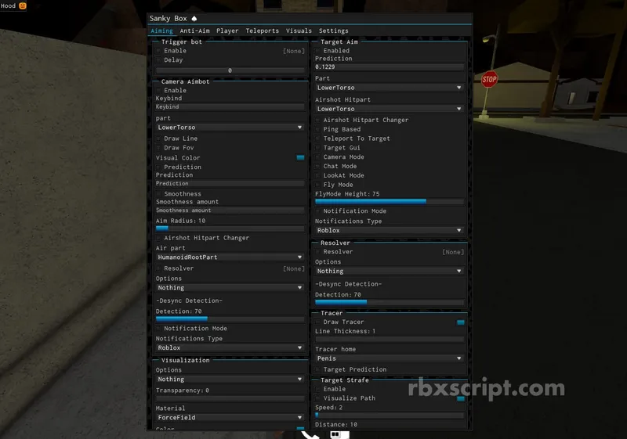Enable the Draw Tracer checkbox

pyautogui.click(x=317, y=322)
